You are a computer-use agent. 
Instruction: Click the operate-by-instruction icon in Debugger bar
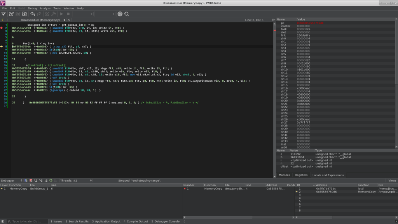click(x=56, y=180)
